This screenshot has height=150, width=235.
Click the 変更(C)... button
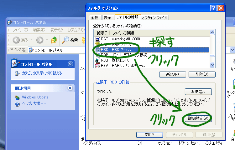tap(198, 92)
